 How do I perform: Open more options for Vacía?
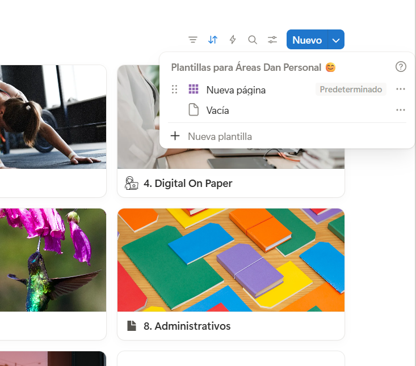click(x=400, y=110)
